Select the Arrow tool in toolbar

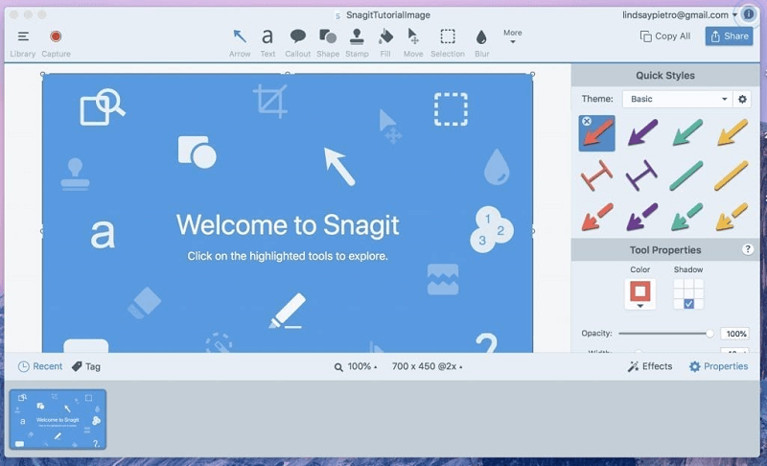(x=240, y=38)
